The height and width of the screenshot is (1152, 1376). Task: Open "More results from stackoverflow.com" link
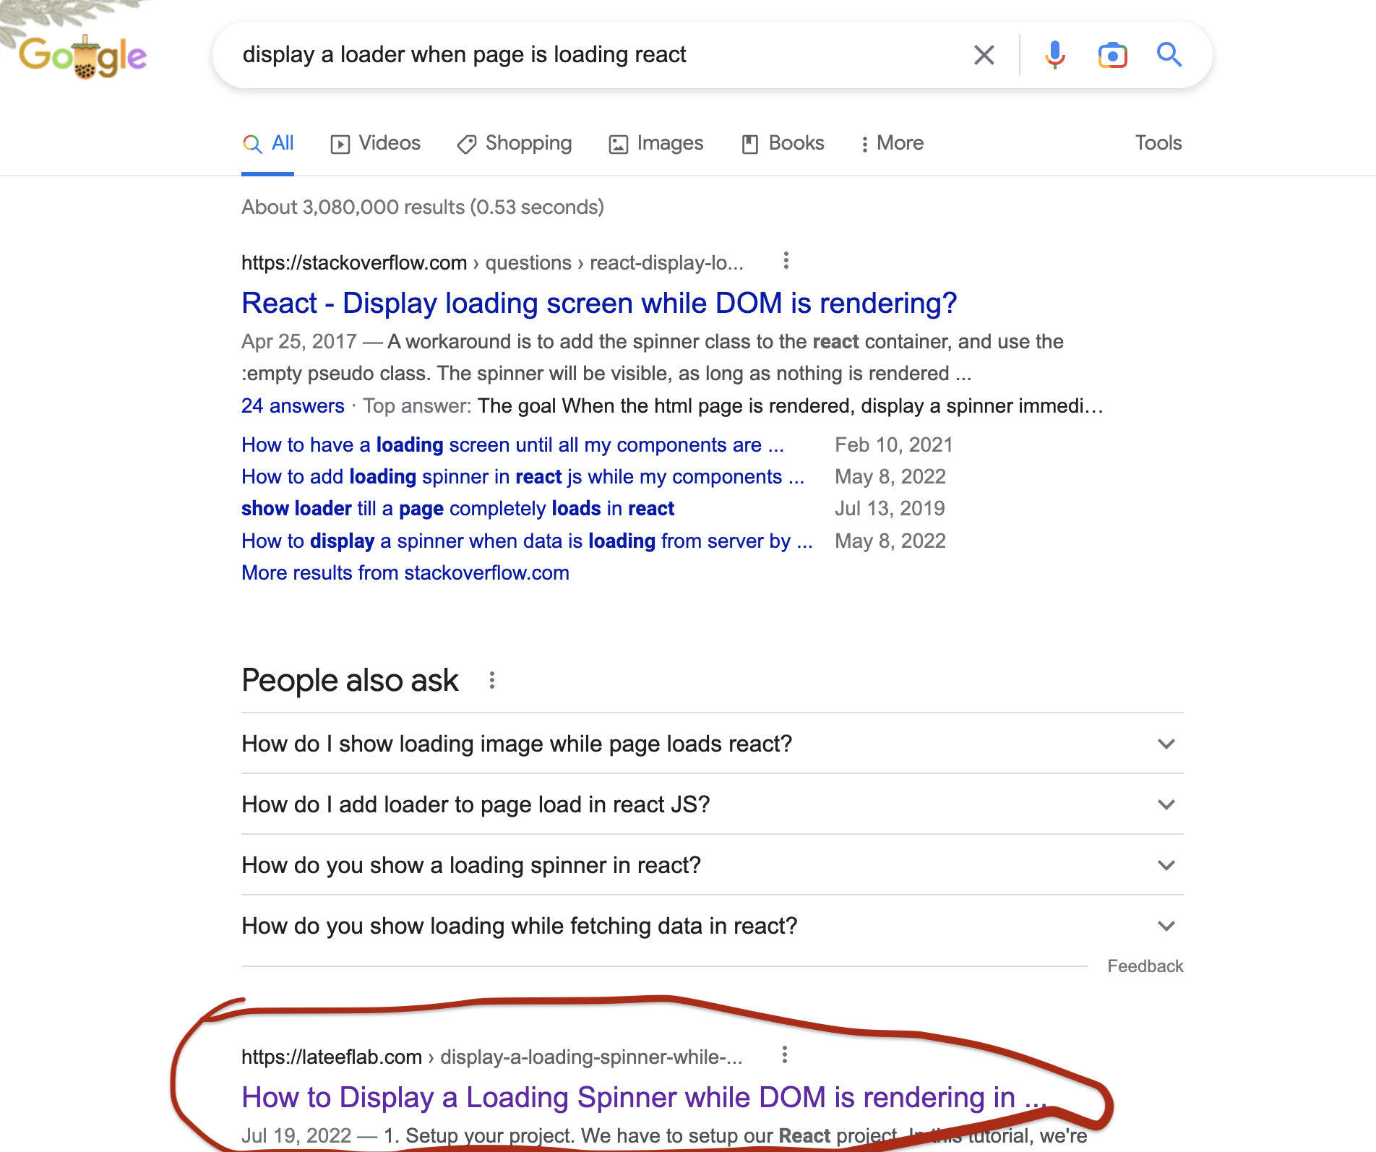[x=405, y=573]
